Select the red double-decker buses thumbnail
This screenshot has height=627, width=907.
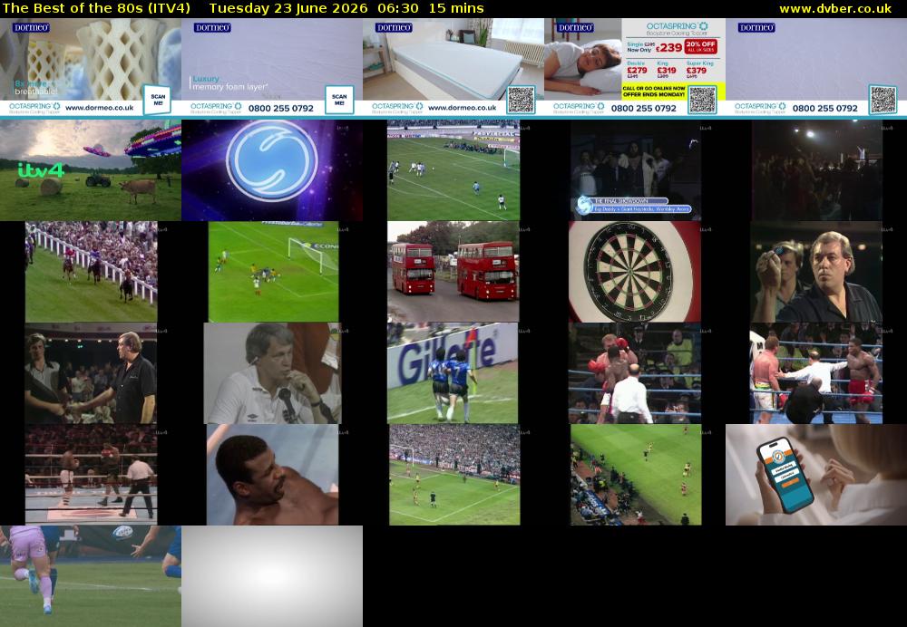point(453,272)
